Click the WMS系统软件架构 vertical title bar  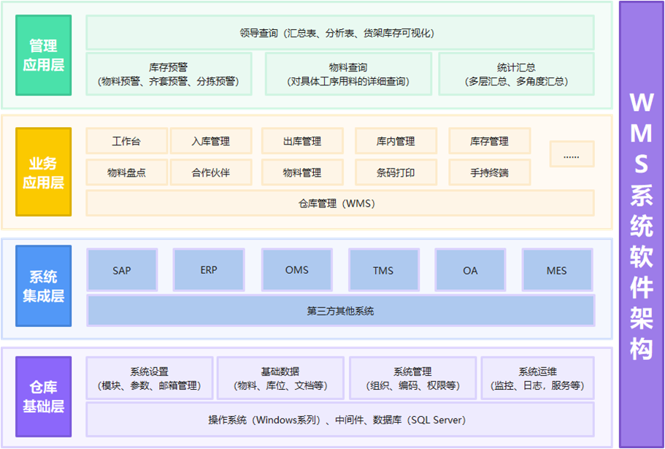click(641, 224)
